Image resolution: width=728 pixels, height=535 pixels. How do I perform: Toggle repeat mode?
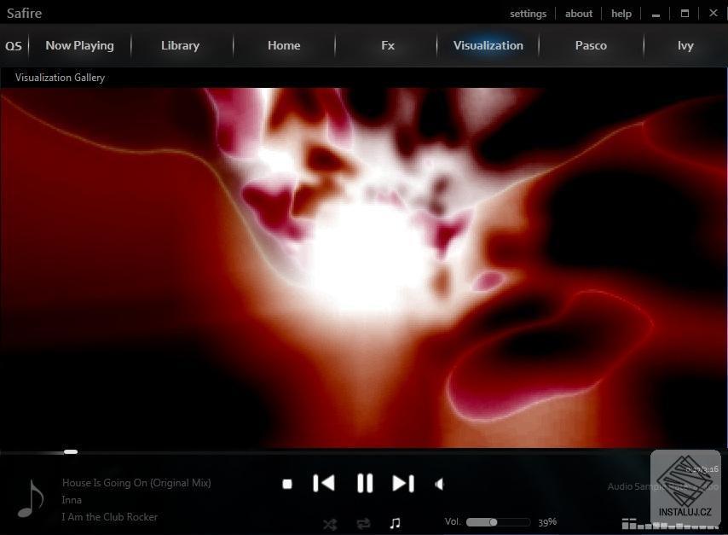click(x=363, y=524)
